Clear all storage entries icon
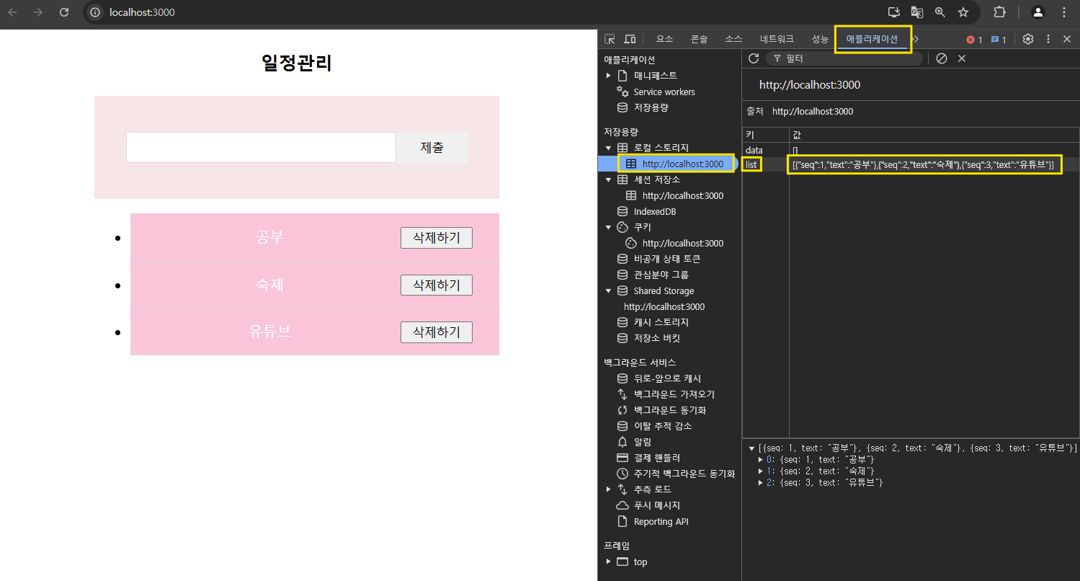The width and height of the screenshot is (1080, 581). point(942,58)
